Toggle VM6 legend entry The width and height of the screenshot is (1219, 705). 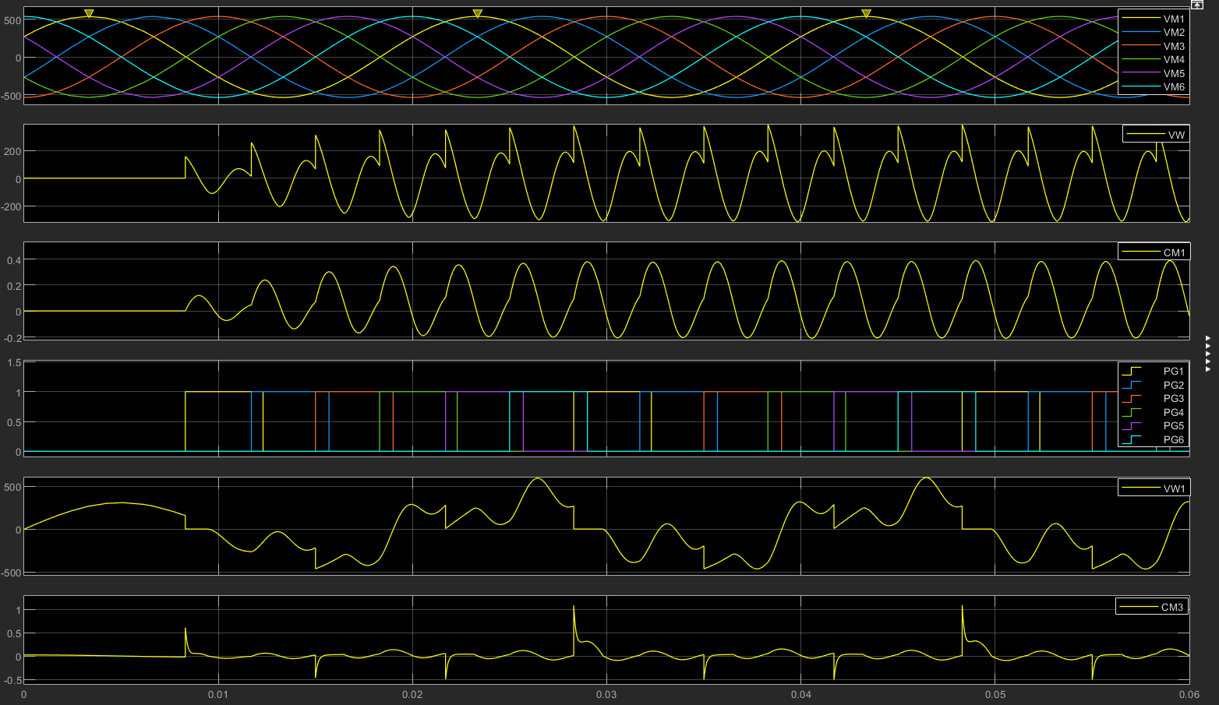(x=1154, y=87)
